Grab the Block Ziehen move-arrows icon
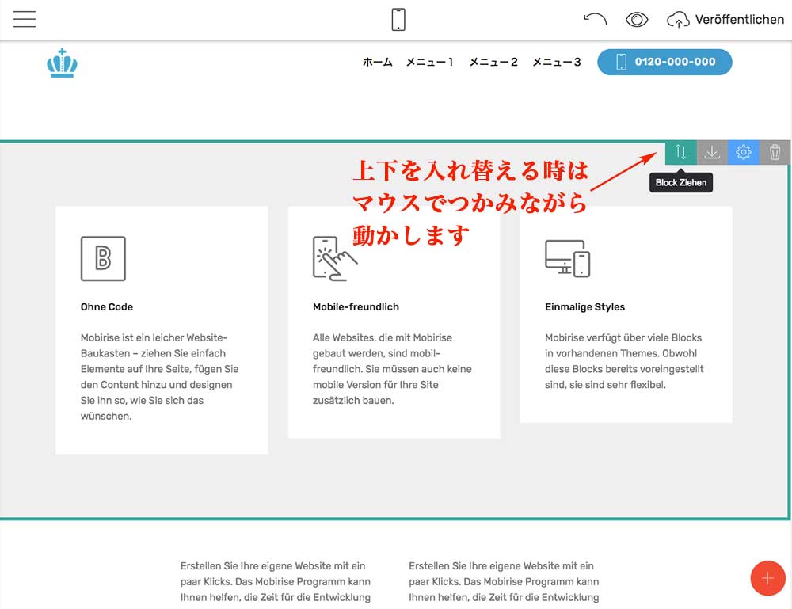Viewport: 792px width, 609px height. [x=680, y=153]
